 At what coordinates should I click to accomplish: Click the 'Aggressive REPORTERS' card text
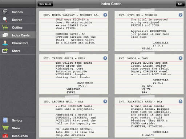pos(148,31)
